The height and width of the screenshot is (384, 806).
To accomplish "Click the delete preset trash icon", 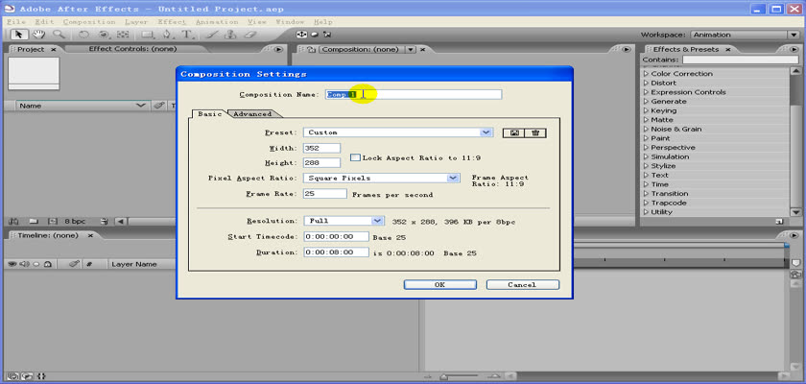I will [535, 132].
